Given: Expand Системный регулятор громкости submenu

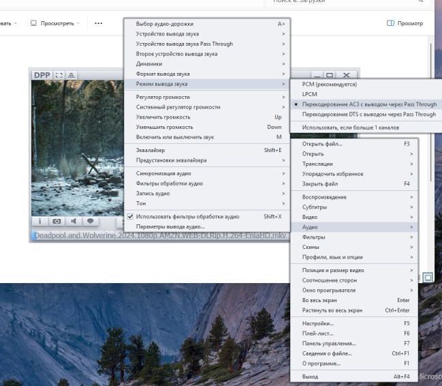Looking at the screenshot, I should coord(207,107).
